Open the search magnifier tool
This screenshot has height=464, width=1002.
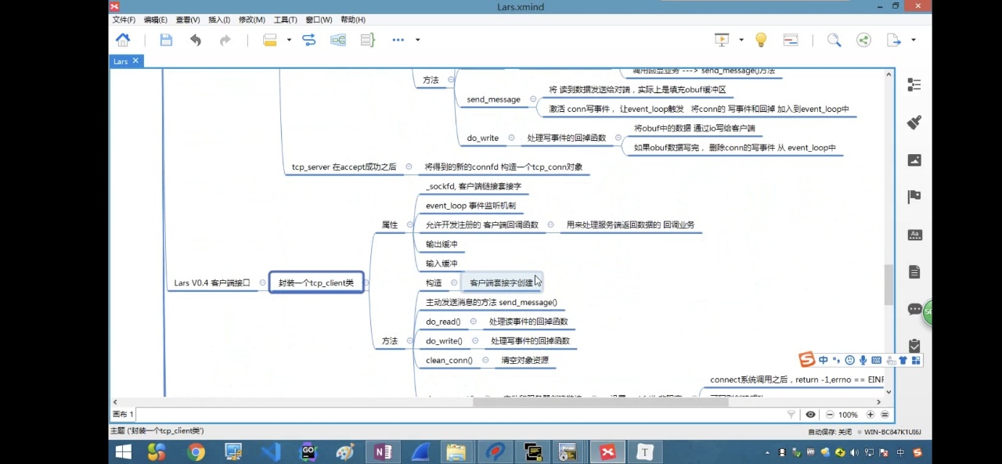pyautogui.click(x=834, y=40)
